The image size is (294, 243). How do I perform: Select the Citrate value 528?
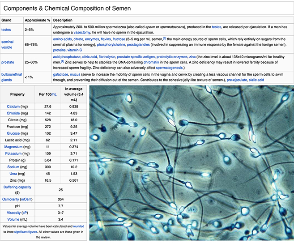click(48, 120)
